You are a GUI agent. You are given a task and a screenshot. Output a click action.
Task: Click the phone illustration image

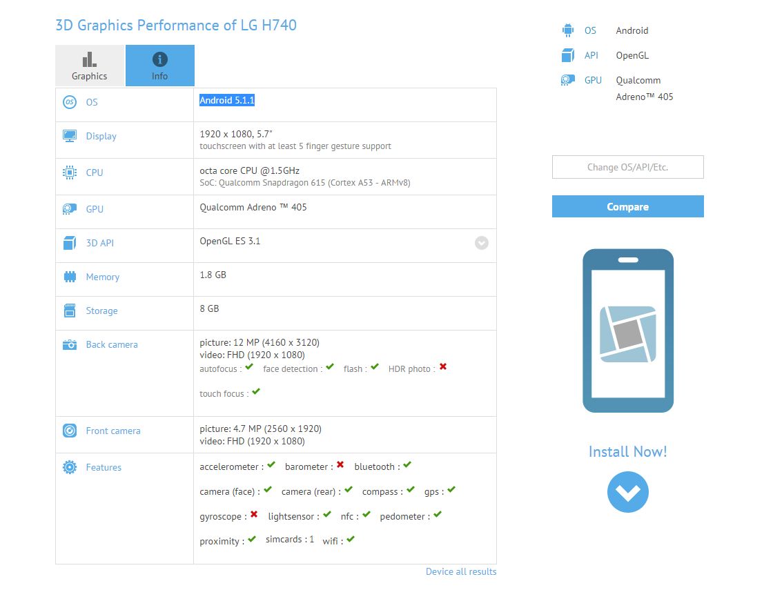tap(627, 331)
